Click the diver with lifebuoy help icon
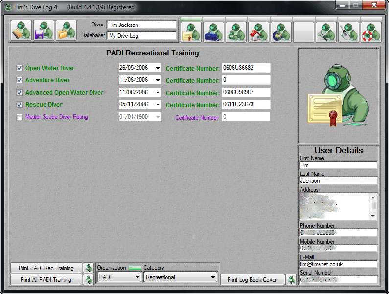 coord(371,32)
